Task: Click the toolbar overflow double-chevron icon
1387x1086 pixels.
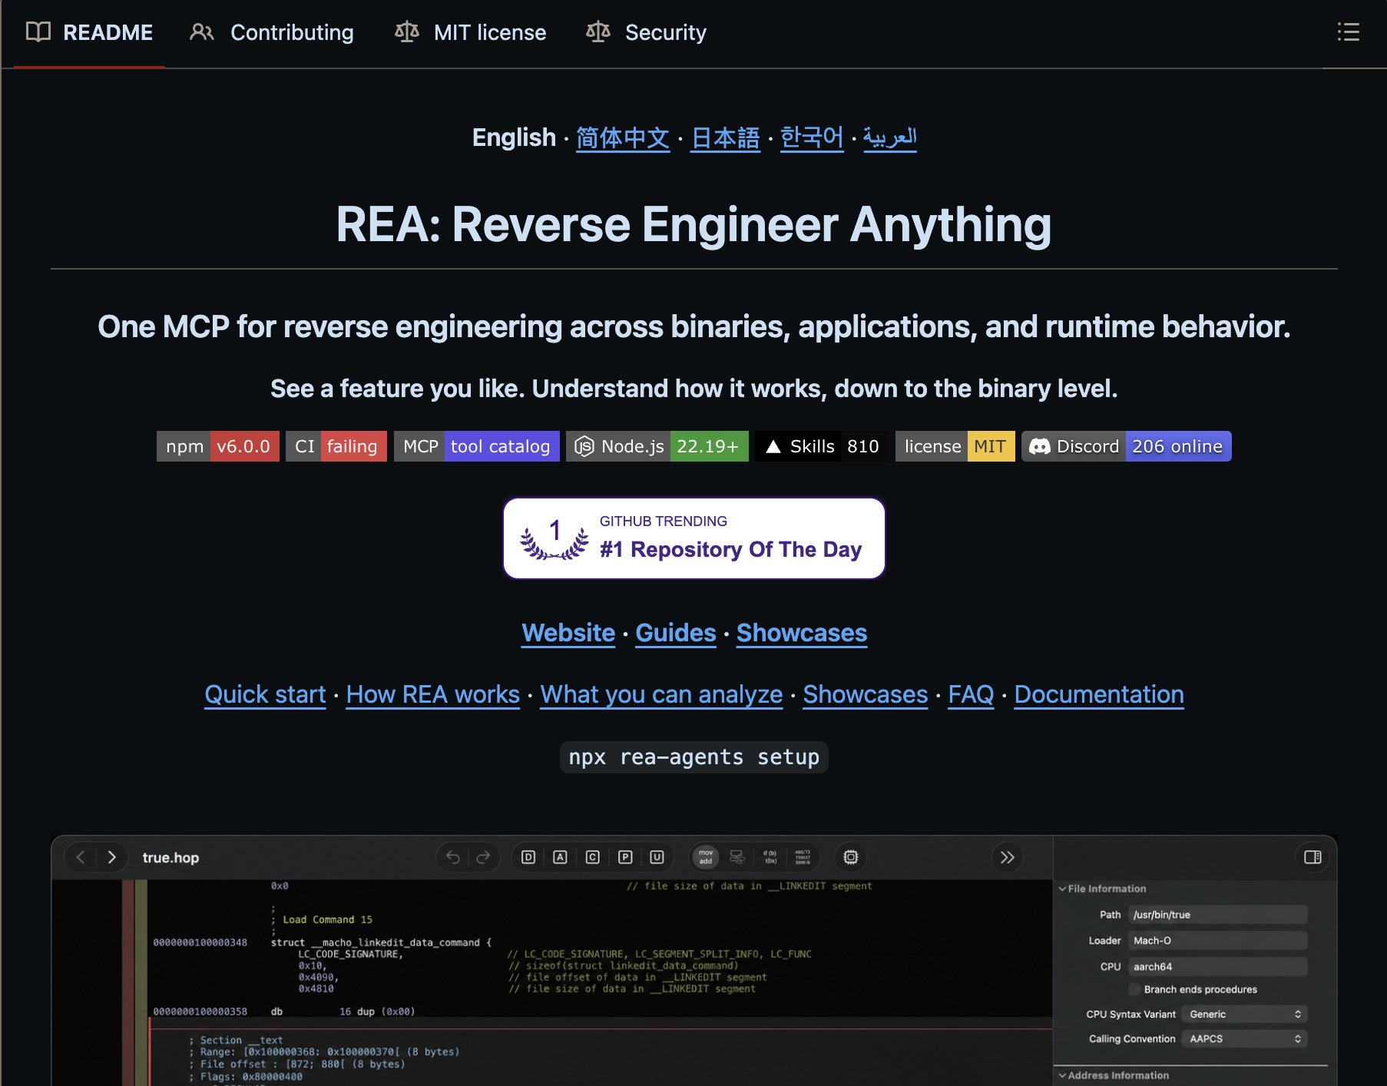Action: point(1008,857)
